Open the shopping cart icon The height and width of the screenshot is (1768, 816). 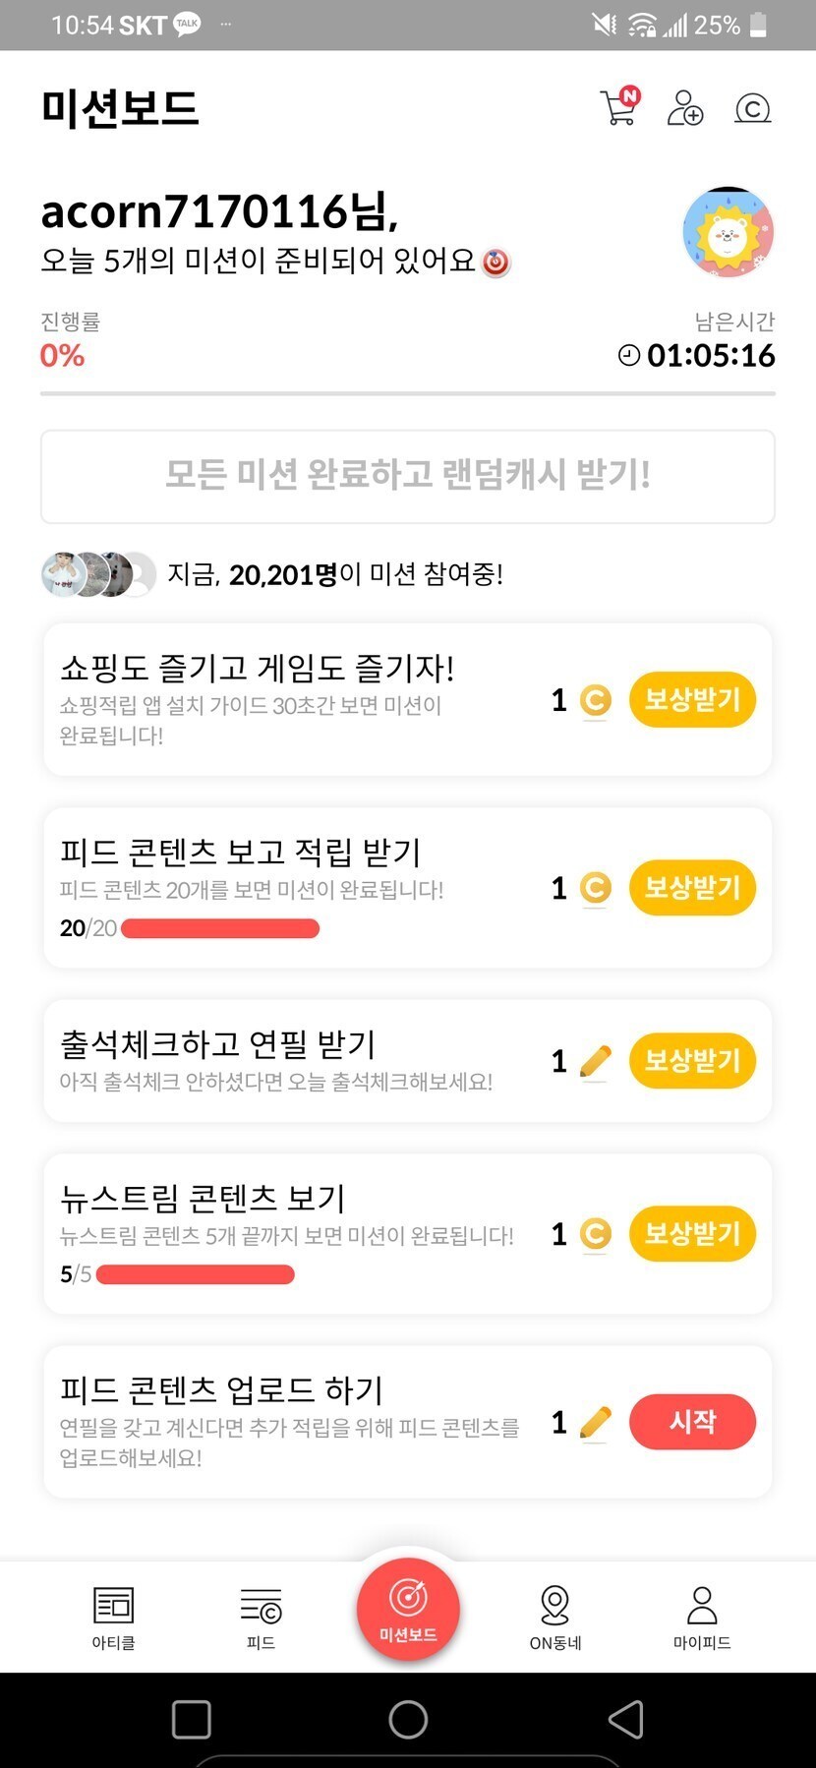(618, 107)
